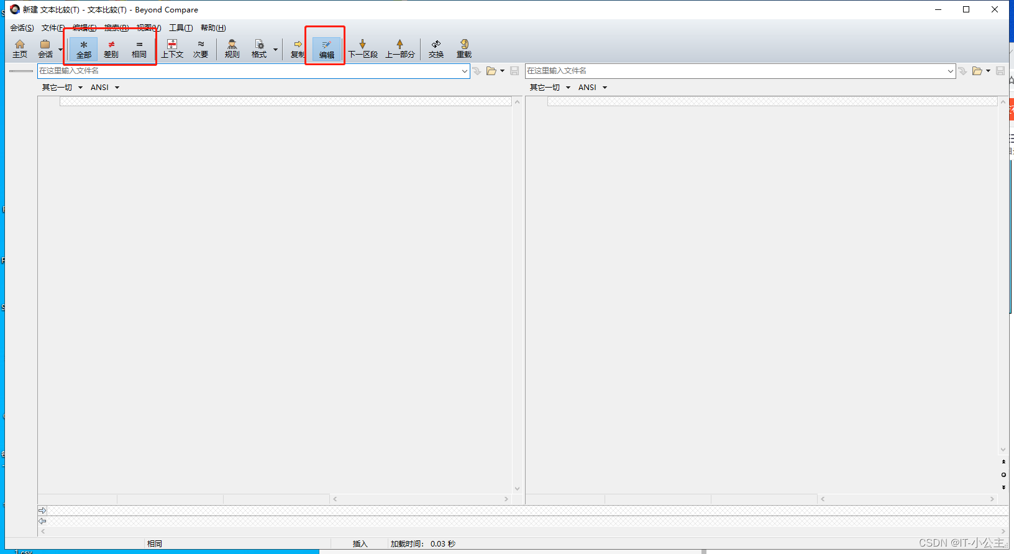Viewport: 1014px width, 554px height.
Task: Open the 编辑(E) menu
Action: (x=84, y=28)
